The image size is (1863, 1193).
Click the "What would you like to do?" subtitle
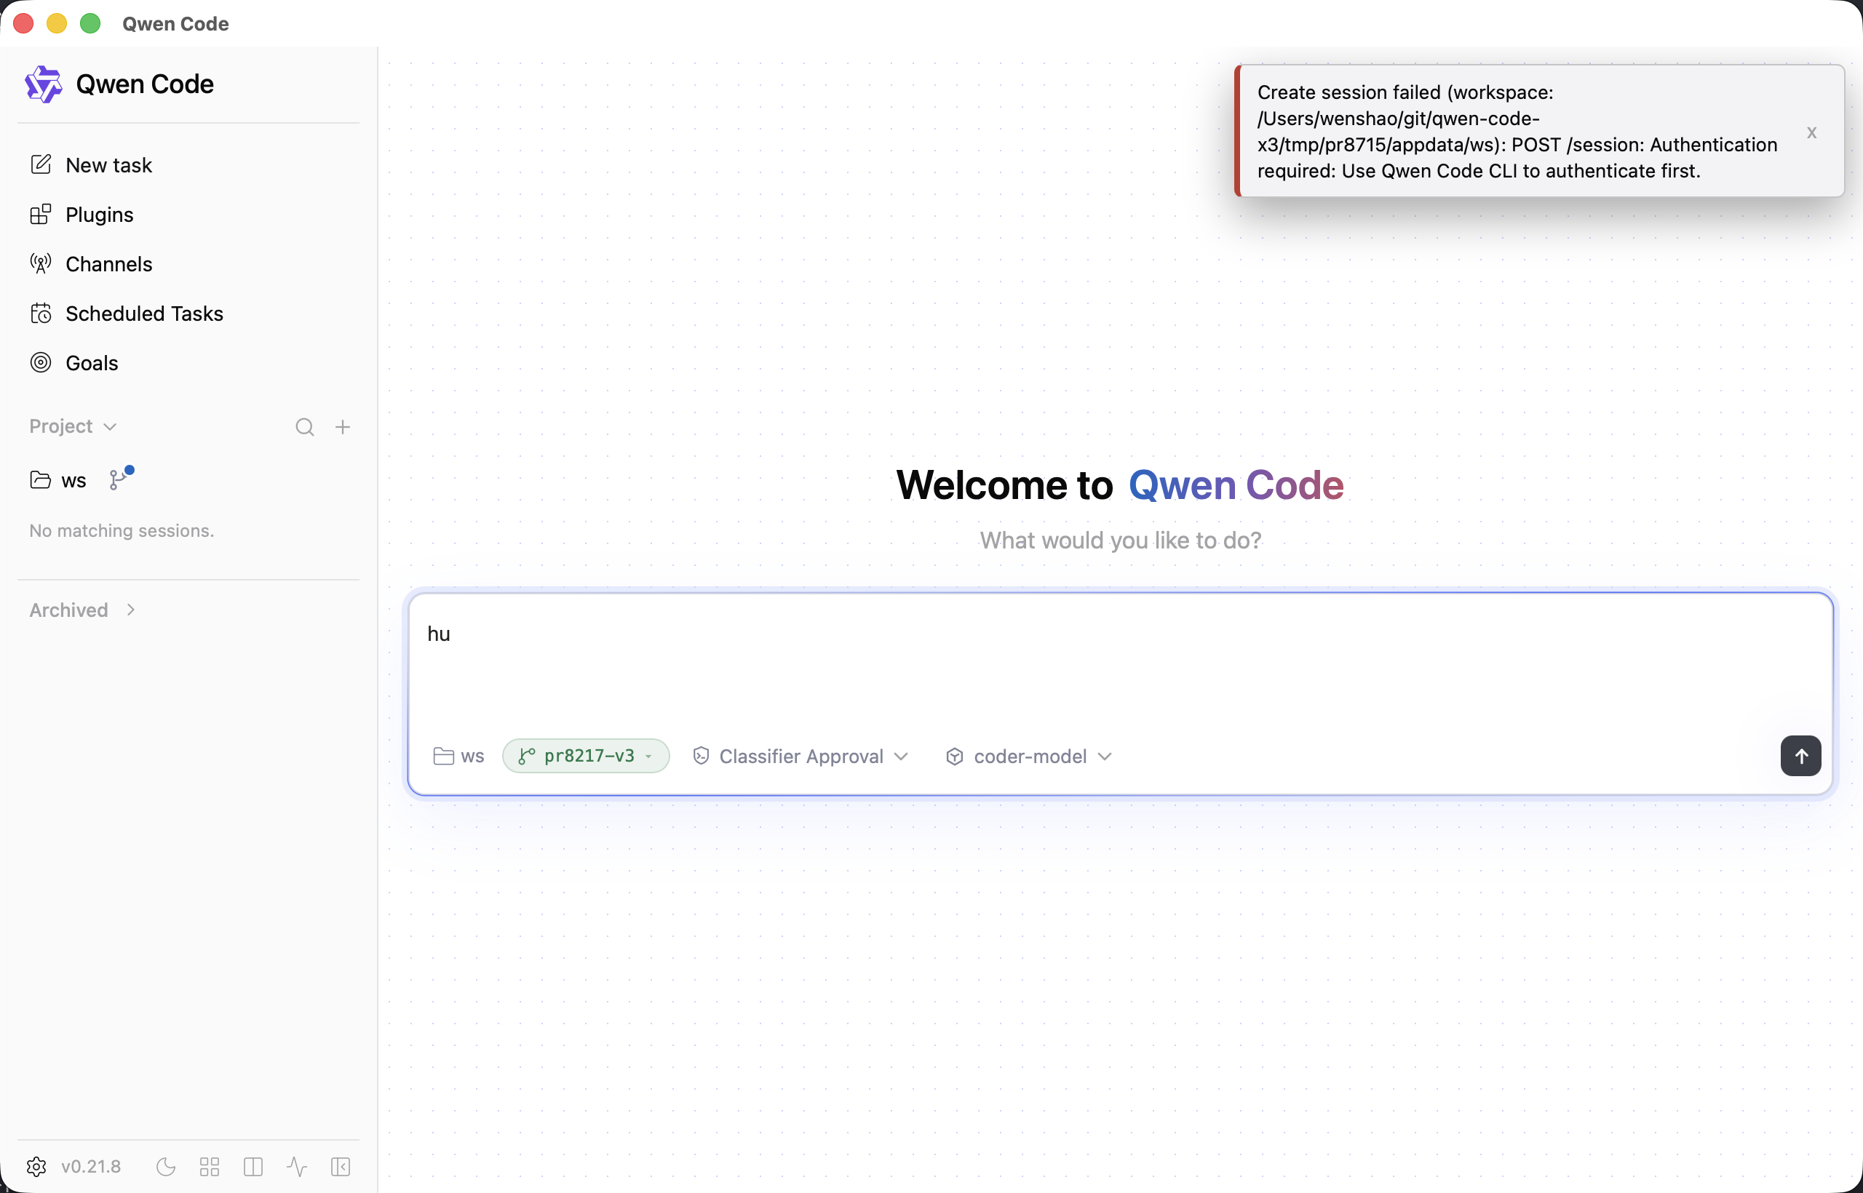pos(1121,540)
